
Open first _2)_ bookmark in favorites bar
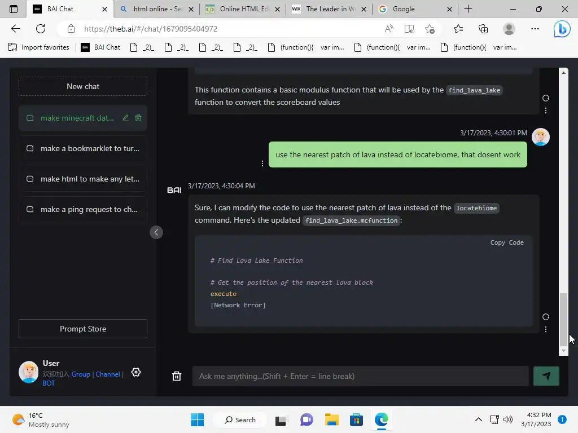(142, 47)
